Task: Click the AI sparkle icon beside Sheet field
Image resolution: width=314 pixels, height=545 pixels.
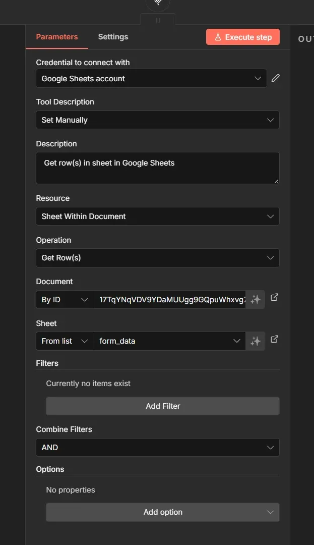Action: [x=255, y=341]
